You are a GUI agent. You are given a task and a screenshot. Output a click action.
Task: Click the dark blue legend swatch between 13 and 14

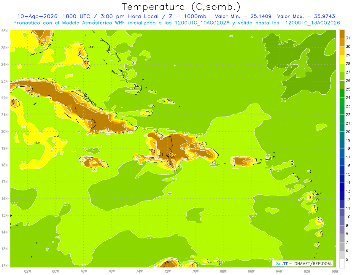[342, 187]
